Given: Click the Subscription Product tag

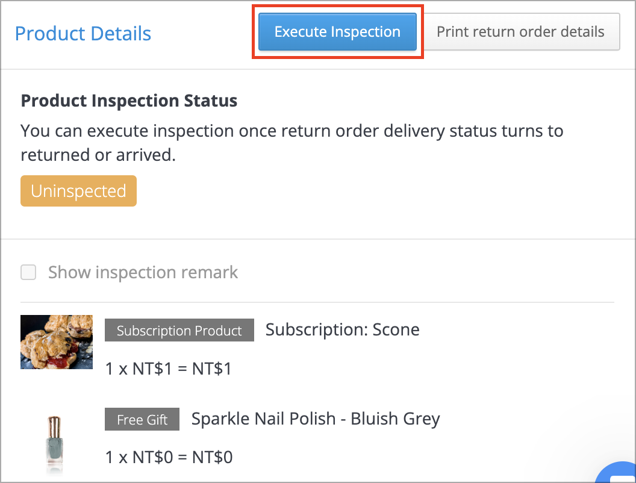Looking at the screenshot, I should click(179, 330).
